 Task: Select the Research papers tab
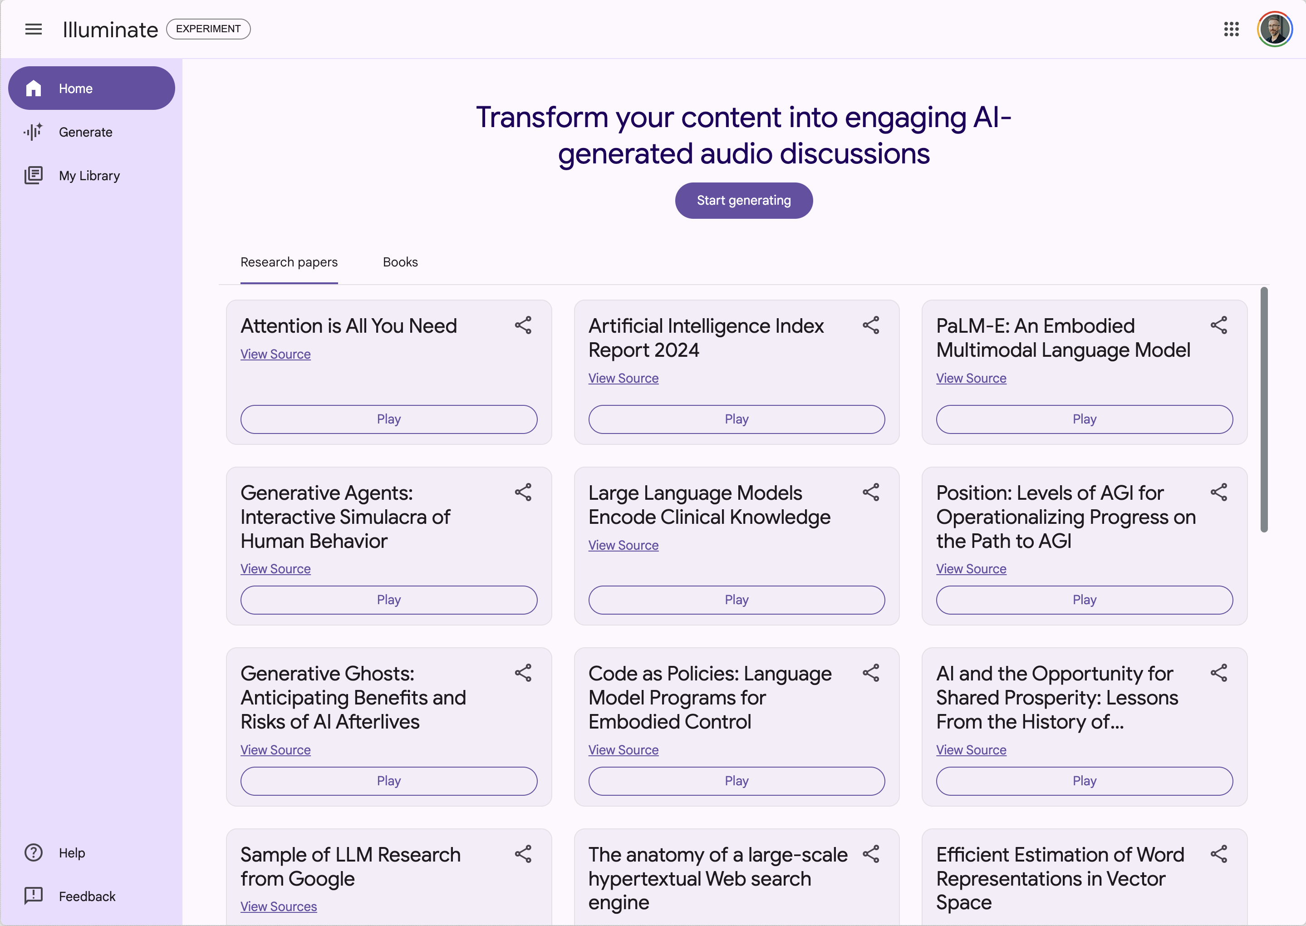click(290, 262)
